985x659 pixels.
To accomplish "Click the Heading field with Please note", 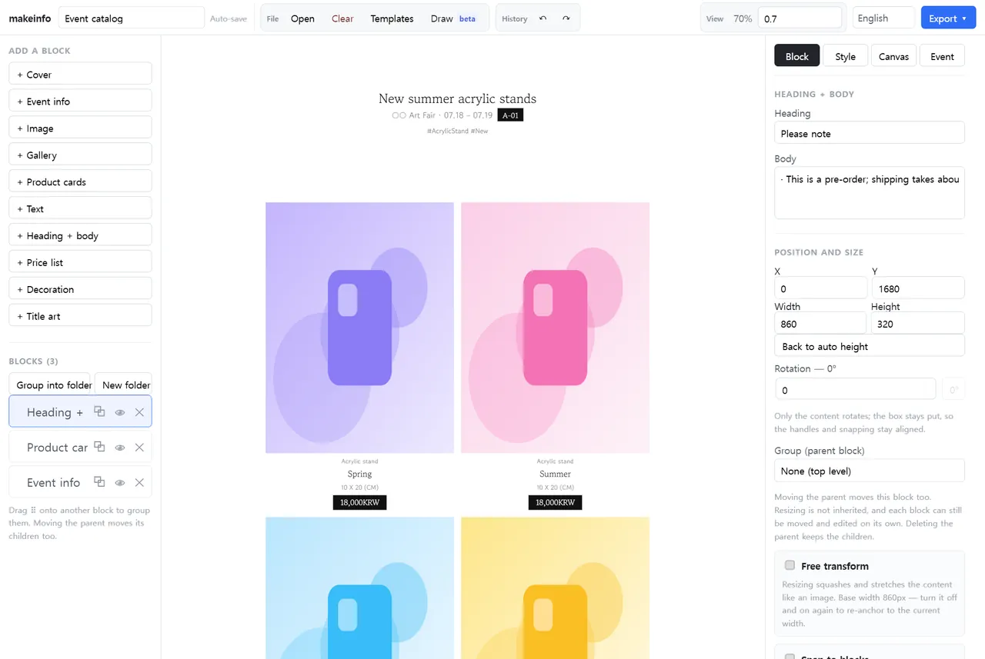I will point(870,133).
